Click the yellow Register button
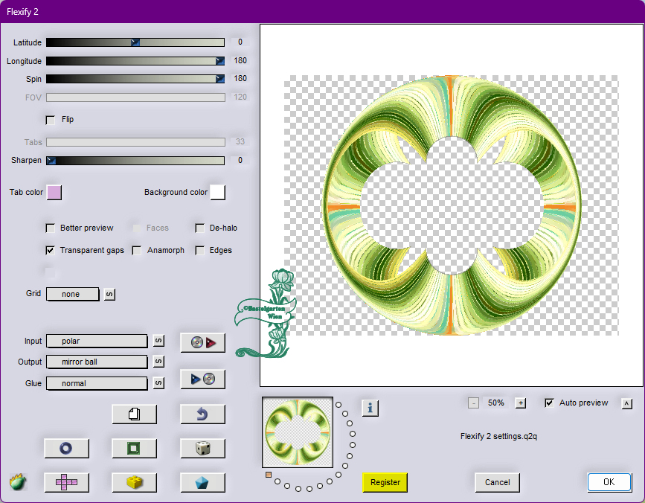This screenshot has height=503, width=645. [385, 482]
